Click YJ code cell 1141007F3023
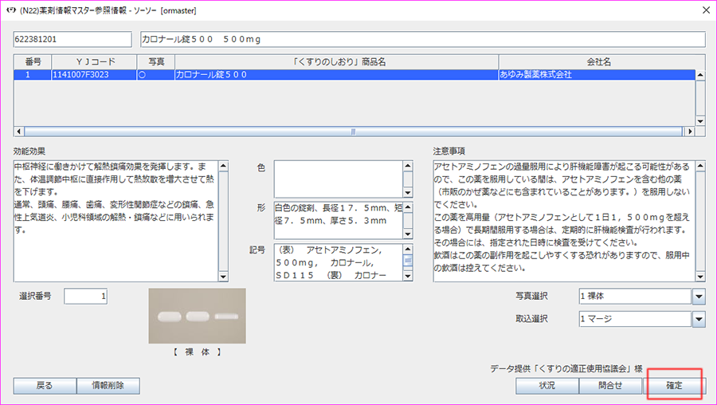Viewport: 717px width, 405px height. point(94,75)
